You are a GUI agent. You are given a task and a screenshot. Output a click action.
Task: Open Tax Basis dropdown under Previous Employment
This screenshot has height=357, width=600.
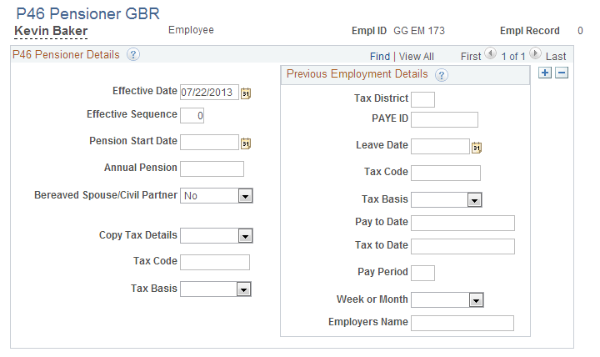coord(474,200)
